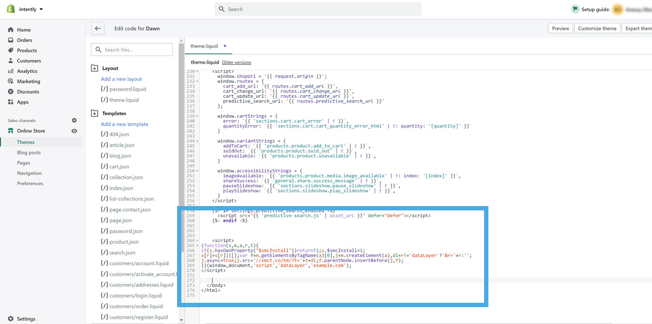Add a sales channel with plus icon
This screenshot has height=324, width=652.
(x=74, y=120)
